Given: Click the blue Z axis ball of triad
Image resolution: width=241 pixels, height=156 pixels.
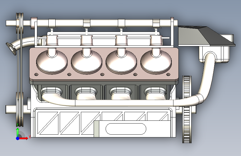Looking at the screenshot, I should (x=18, y=138).
